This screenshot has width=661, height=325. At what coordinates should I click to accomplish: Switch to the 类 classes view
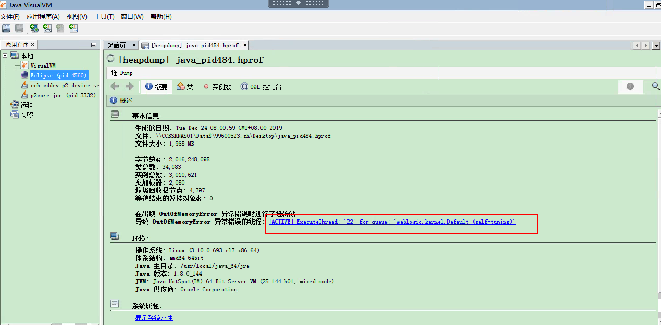pyautogui.click(x=185, y=87)
